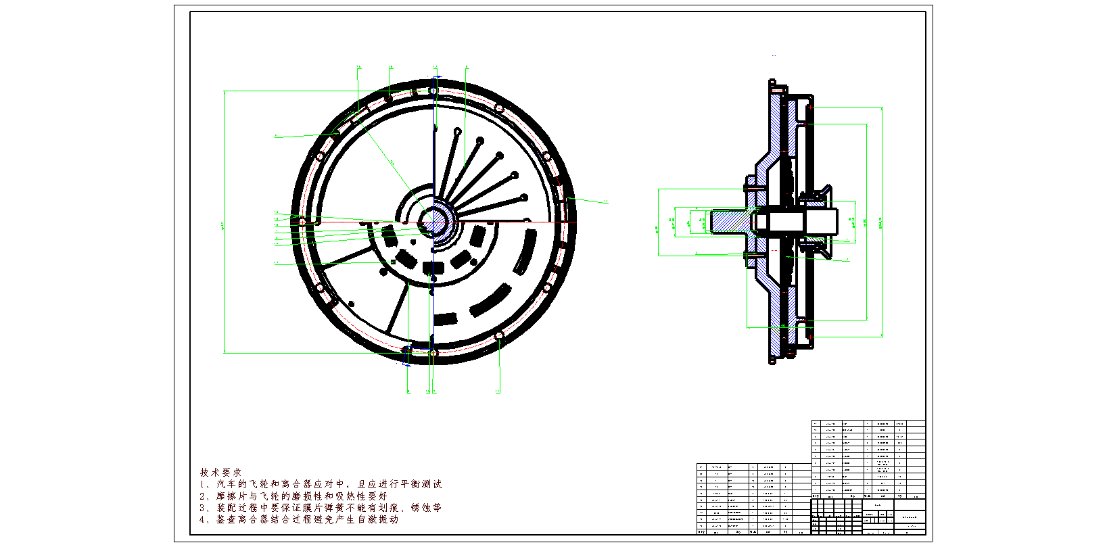Image resolution: width=1107 pixels, height=547 pixels.
Task: Click the large diameter dimension left of front view
Action: tap(224, 222)
